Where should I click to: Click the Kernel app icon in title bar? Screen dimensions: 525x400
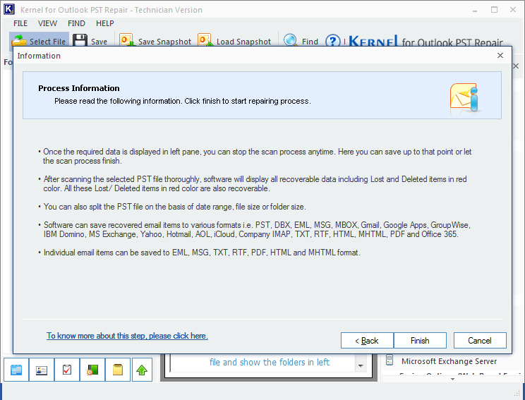(9, 9)
